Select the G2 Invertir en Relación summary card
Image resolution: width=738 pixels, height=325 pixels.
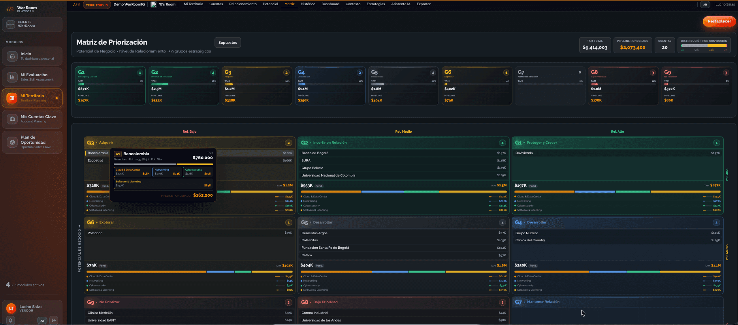183,86
